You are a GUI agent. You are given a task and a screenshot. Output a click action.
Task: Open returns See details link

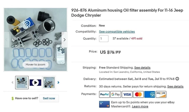(175, 86)
